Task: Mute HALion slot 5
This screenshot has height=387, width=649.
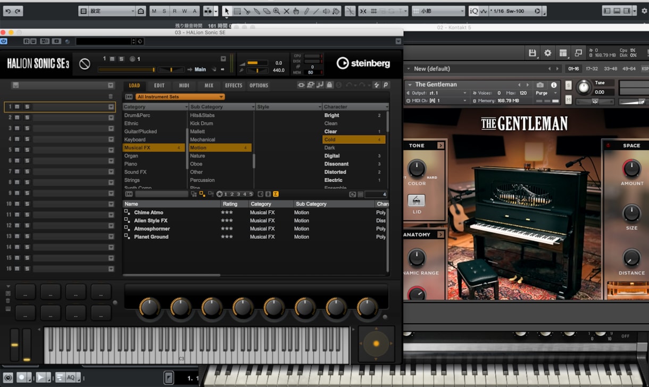Action: point(17,150)
